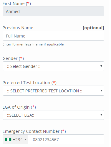Viewport: 111px width, 147px height.
Task: Click the test location dropdown arrow
Action: 101,91
